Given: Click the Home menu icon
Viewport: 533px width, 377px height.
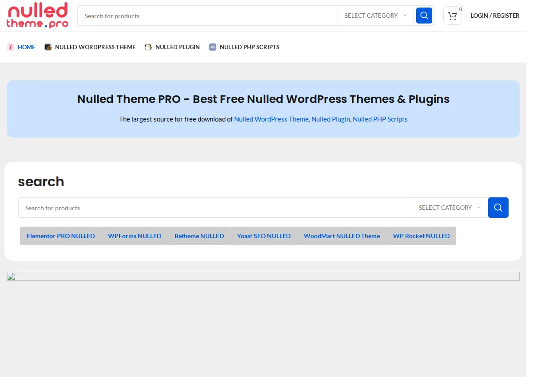Looking at the screenshot, I should [x=11, y=47].
